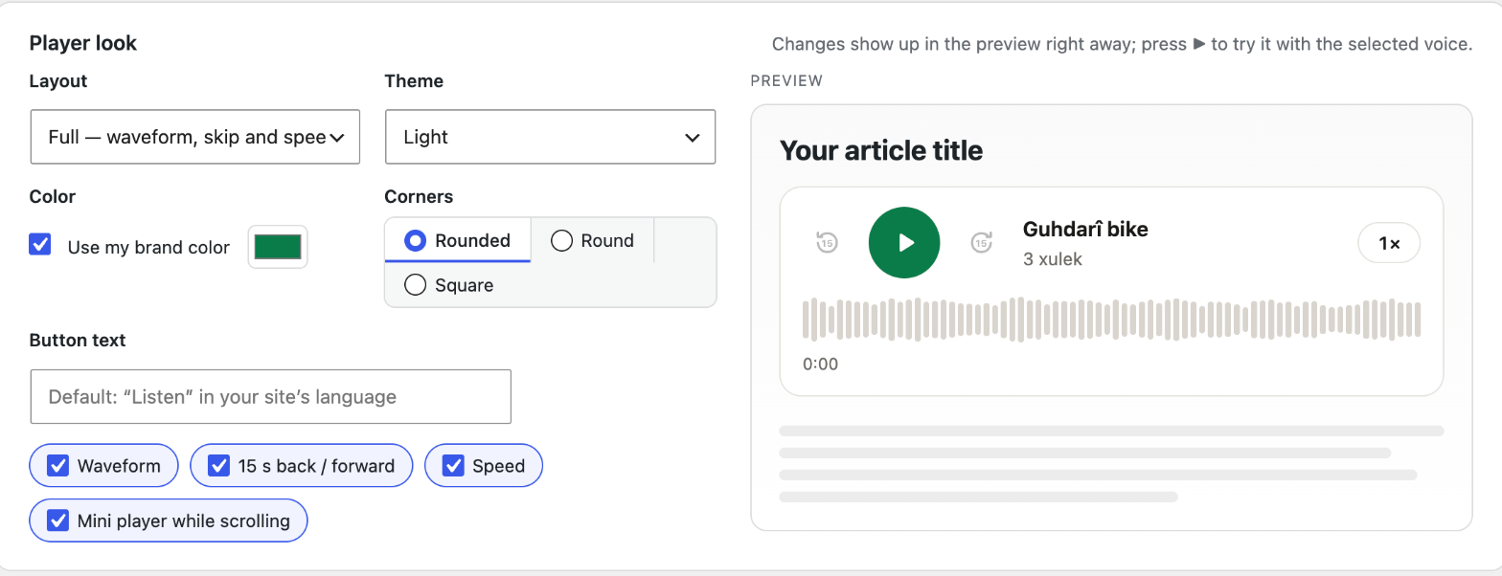Click the Your article title heading
This screenshot has height=576, width=1502.
(x=881, y=150)
